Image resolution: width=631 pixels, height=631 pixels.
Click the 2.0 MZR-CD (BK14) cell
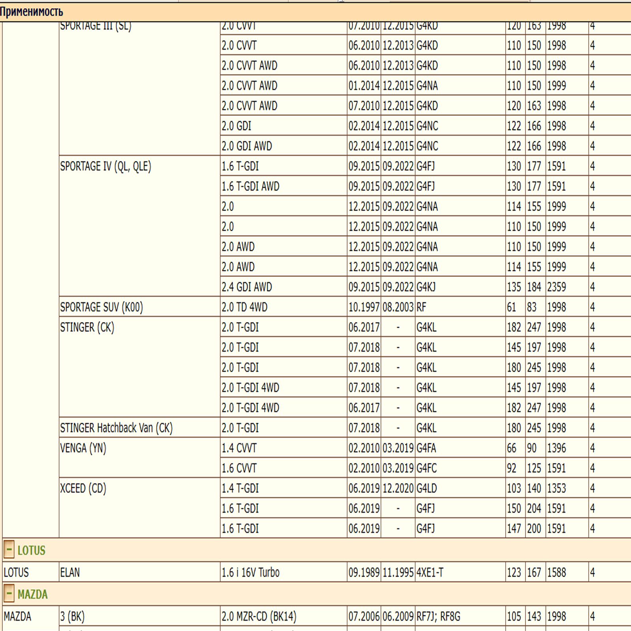(259, 616)
